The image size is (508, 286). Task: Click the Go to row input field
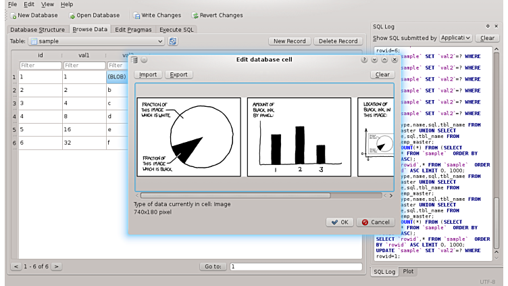[296, 266]
